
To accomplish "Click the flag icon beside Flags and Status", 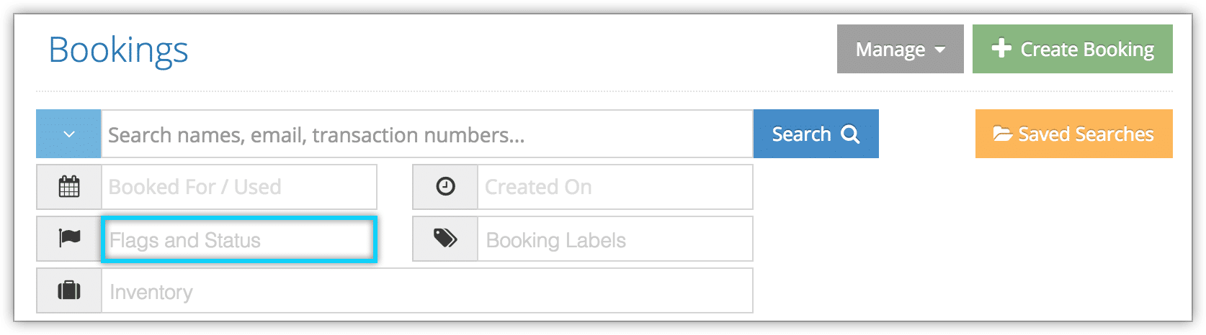I will point(69,238).
